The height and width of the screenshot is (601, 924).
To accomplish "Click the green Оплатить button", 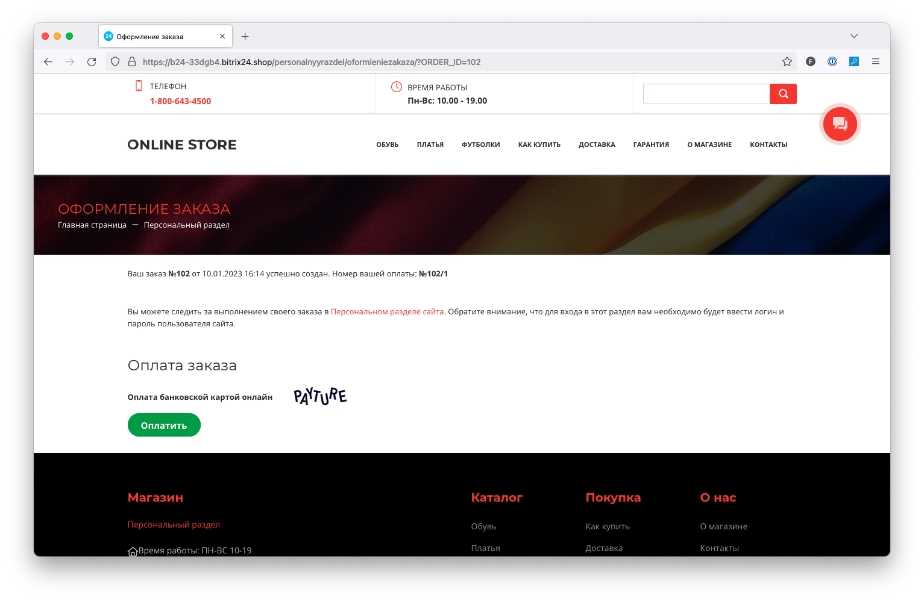I will pos(164,425).
